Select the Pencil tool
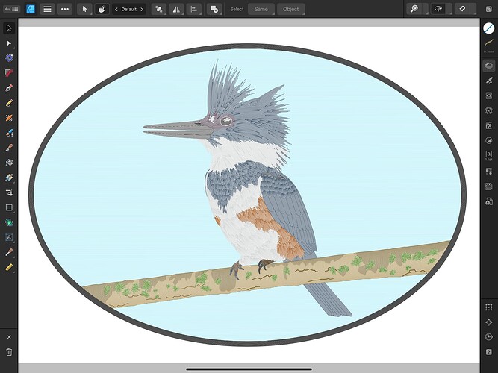 [9, 103]
